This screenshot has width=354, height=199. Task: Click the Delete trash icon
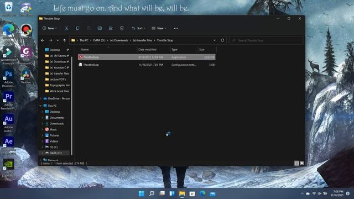click(122, 28)
